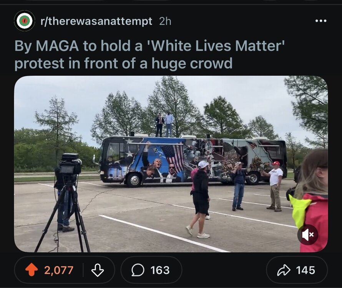Screen dimensions: 342x288
Task: Open the post title 'By MAGA to hold…'
Action: [149, 55]
